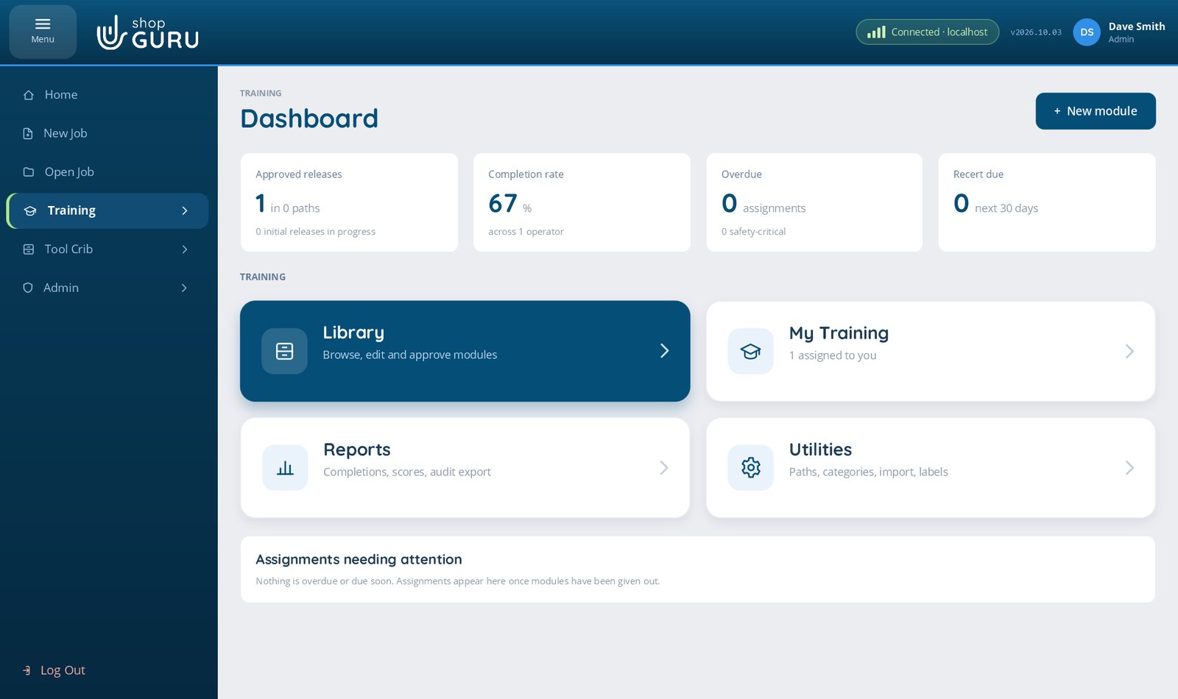
Task: Click the Approved releases stat card
Action: [349, 202]
